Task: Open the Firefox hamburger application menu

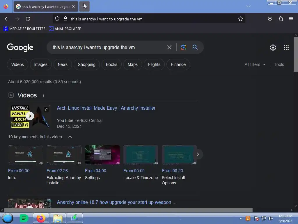Action: click(x=291, y=19)
